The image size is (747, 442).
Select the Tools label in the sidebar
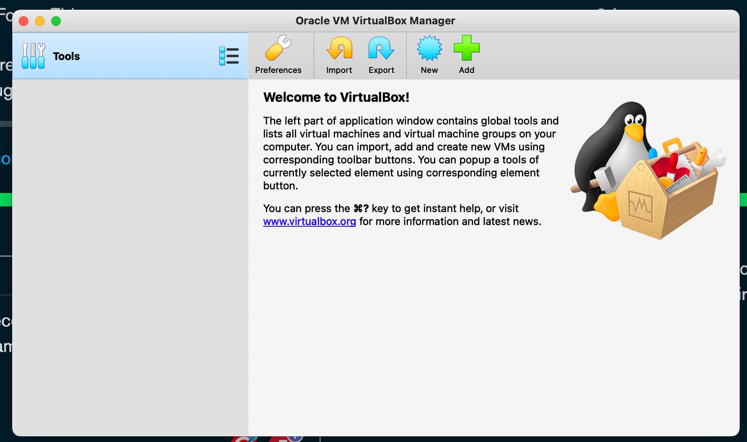click(66, 56)
